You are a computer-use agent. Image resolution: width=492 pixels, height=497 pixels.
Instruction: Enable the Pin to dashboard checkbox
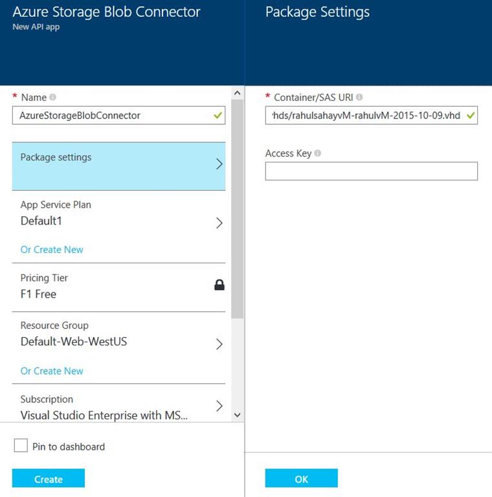pos(21,446)
